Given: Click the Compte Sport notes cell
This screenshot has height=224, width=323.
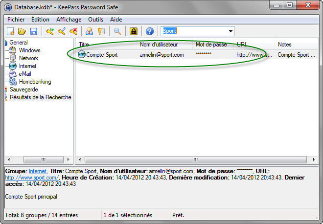Looking at the screenshot, I should pyautogui.click(x=296, y=55).
